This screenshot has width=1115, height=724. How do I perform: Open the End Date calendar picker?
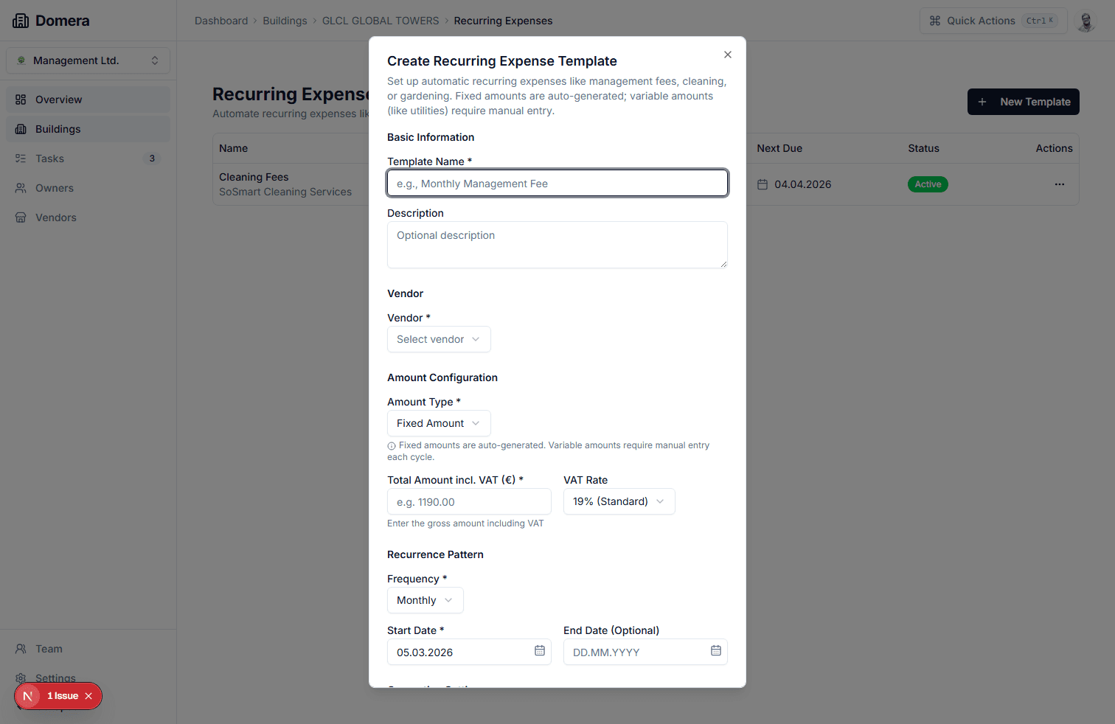click(x=715, y=651)
